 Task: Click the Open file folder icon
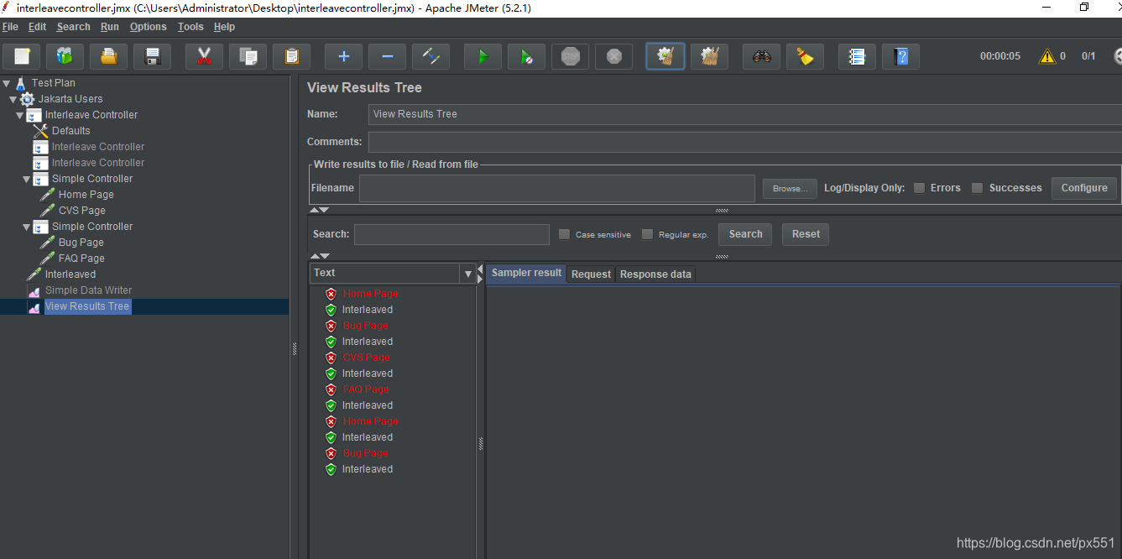108,56
